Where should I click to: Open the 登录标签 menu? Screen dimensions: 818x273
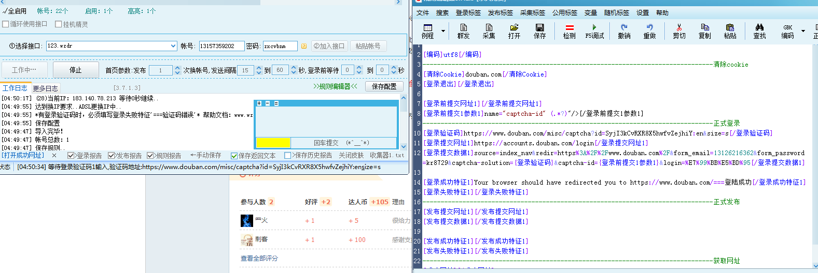(468, 13)
